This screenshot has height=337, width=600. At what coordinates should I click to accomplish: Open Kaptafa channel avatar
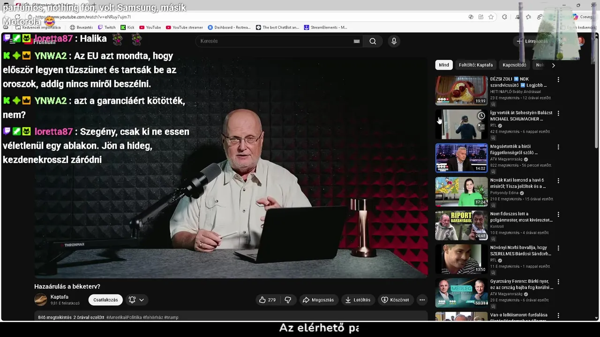coord(41,300)
